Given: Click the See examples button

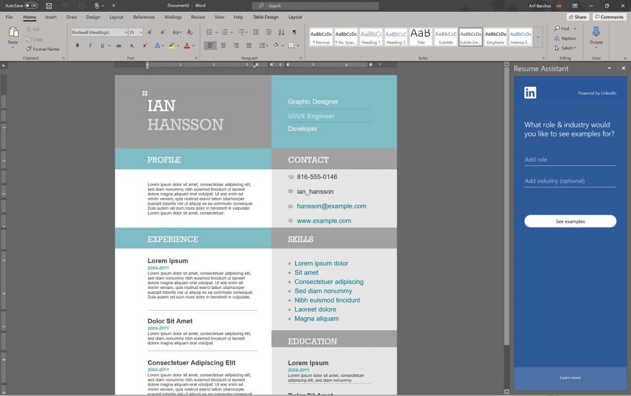Looking at the screenshot, I should (570, 221).
